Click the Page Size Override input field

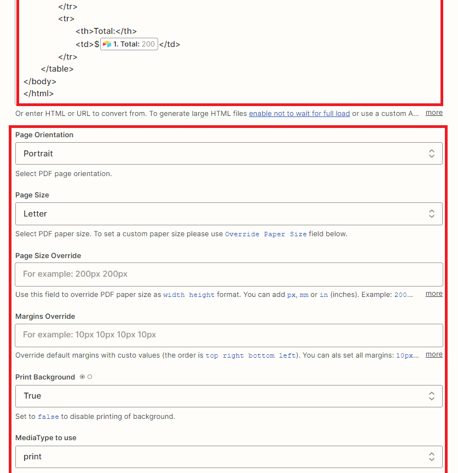(229, 275)
